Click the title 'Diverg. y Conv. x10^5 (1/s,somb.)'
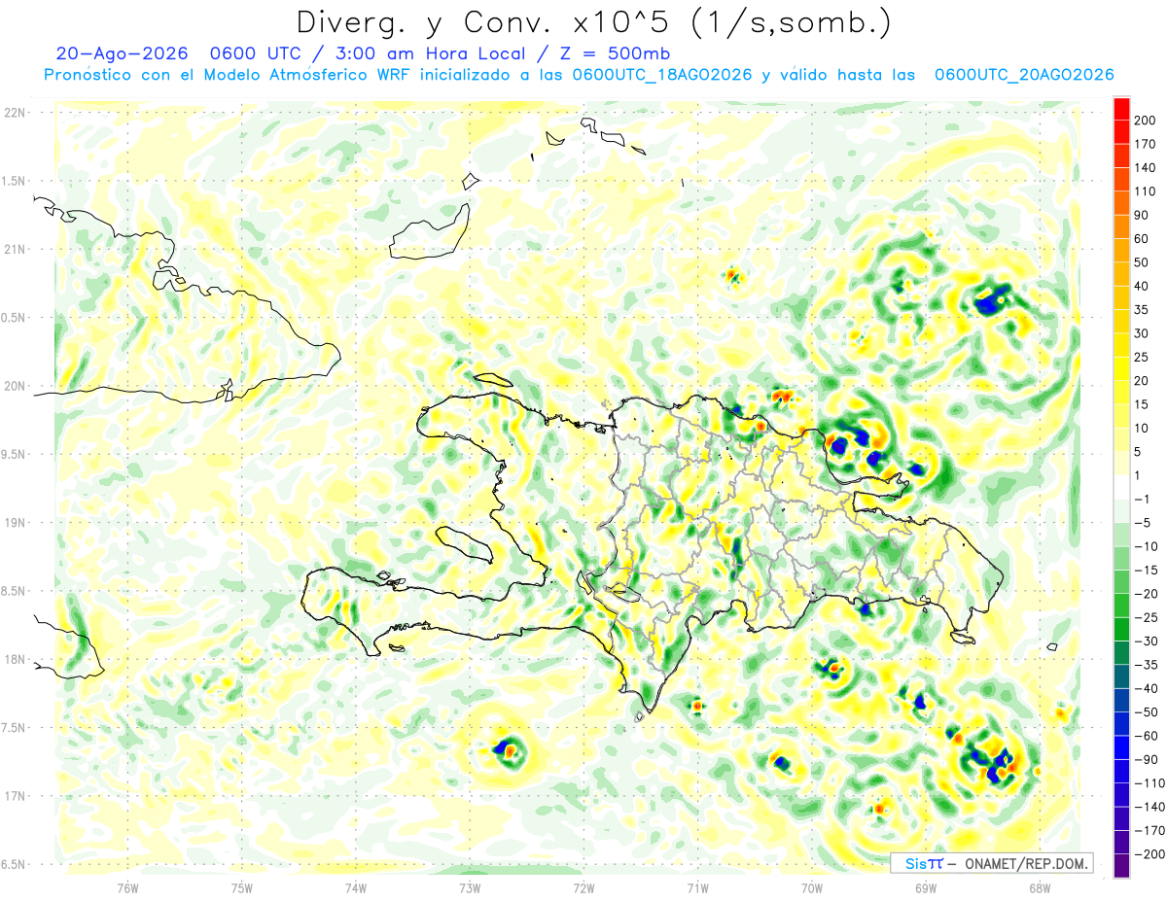 [592, 22]
